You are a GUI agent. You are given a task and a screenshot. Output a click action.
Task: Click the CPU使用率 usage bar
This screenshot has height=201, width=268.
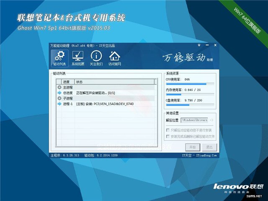tap(190, 84)
